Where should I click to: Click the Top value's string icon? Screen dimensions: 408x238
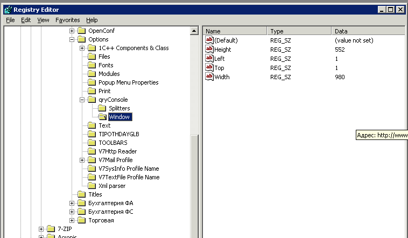coord(209,68)
